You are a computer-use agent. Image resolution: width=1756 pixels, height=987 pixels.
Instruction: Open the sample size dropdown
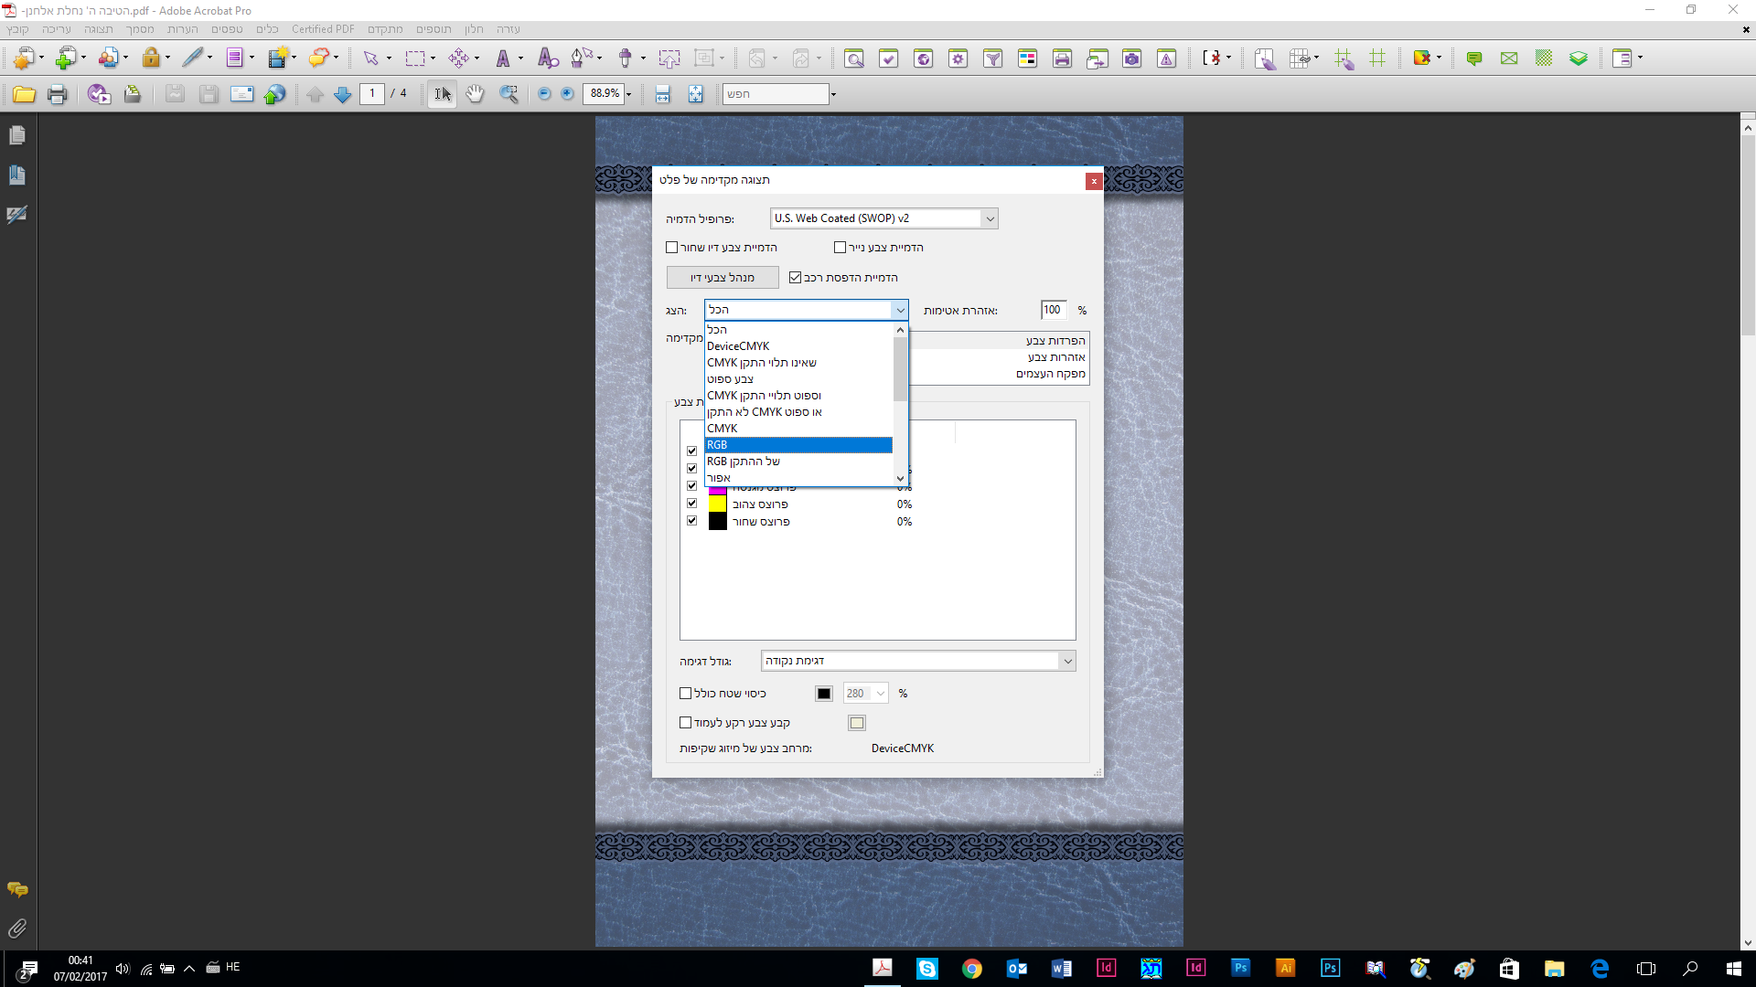(1066, 661)
